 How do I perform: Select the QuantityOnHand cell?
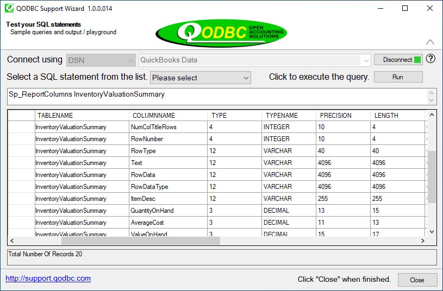[168, 211]
